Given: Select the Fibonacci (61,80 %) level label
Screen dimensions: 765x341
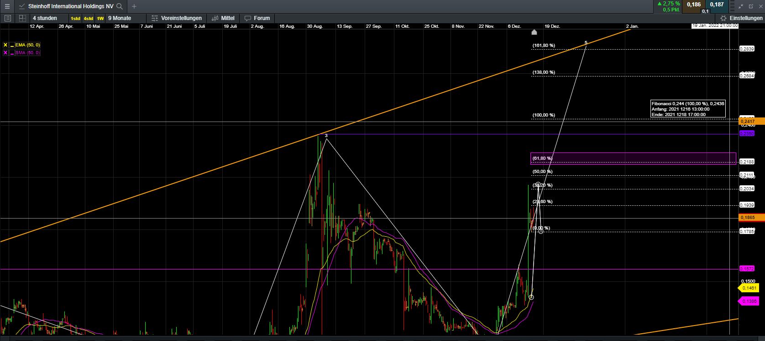Looking at the screenshot, I should coord(542,158).
